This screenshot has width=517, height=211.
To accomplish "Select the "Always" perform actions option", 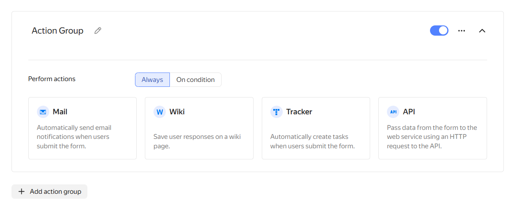I will tap(152, 80).
